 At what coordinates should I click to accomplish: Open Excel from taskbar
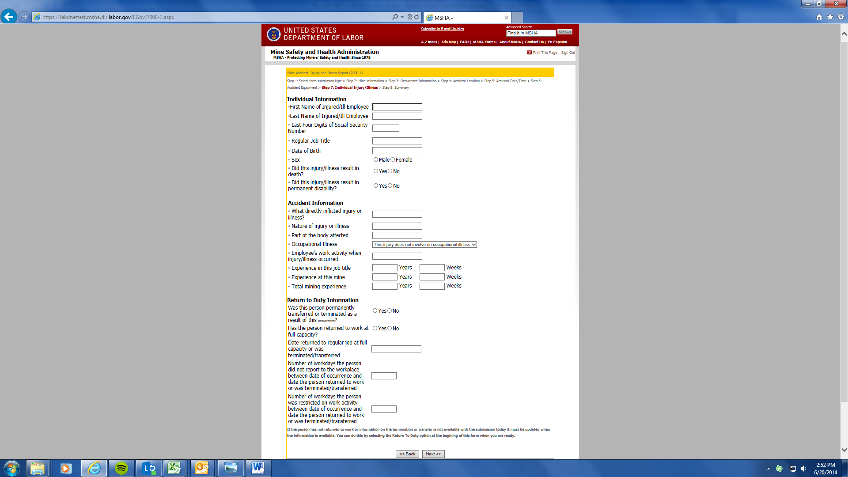174,468
